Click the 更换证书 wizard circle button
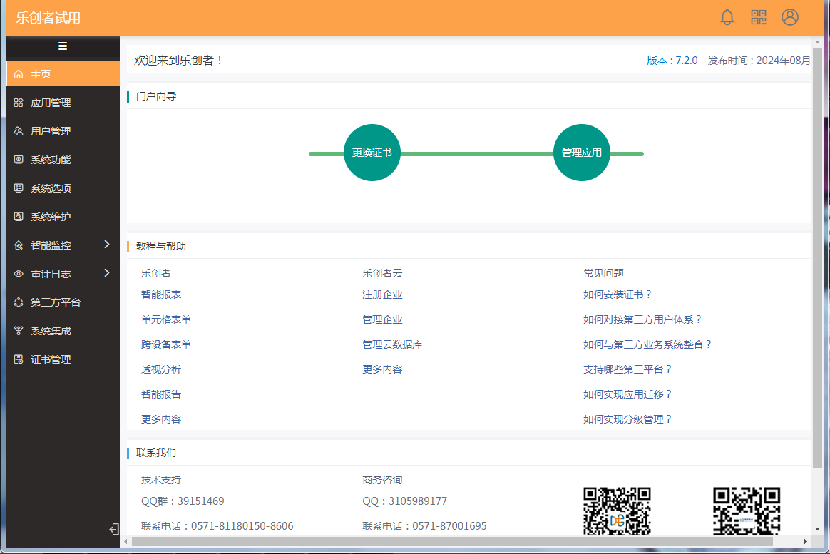The height and width of the screenshot is (554, 830). pos(372,153)
